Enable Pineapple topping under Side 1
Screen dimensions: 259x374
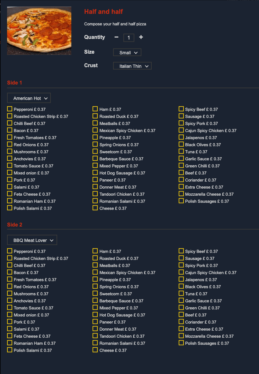pyautogui.click(x=95, y=138)
